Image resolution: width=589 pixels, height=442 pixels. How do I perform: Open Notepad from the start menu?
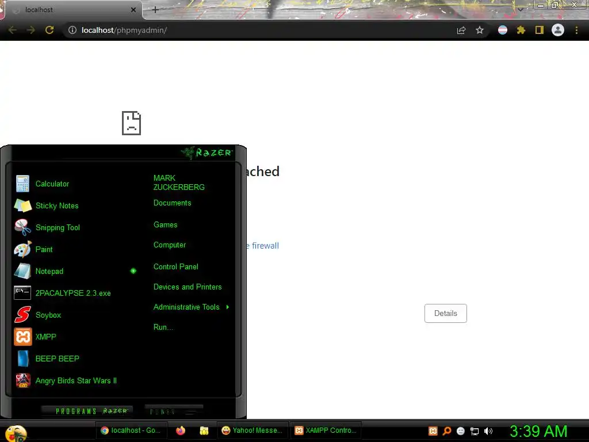[49, 272]
